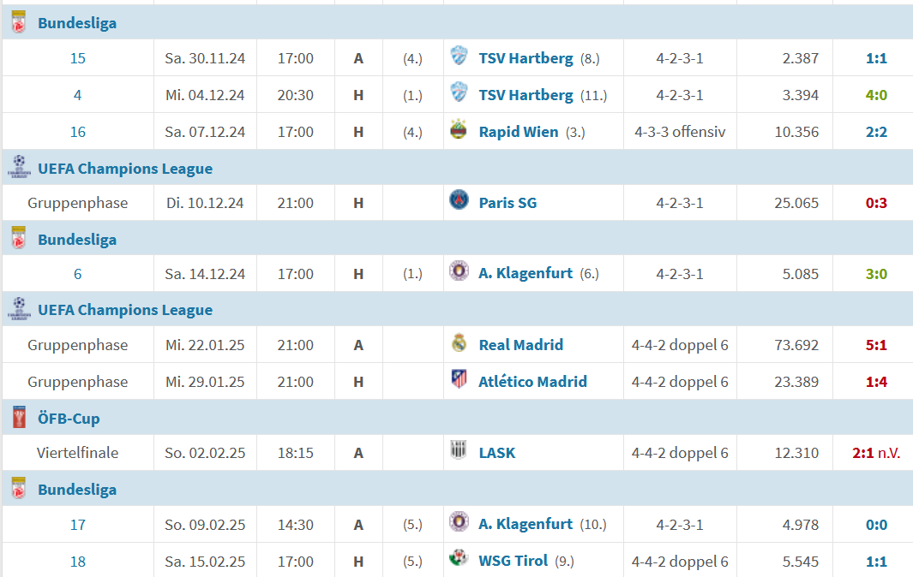Open the Atlético Madrid team link
This screenshot has height=577, width=913.
532,382
